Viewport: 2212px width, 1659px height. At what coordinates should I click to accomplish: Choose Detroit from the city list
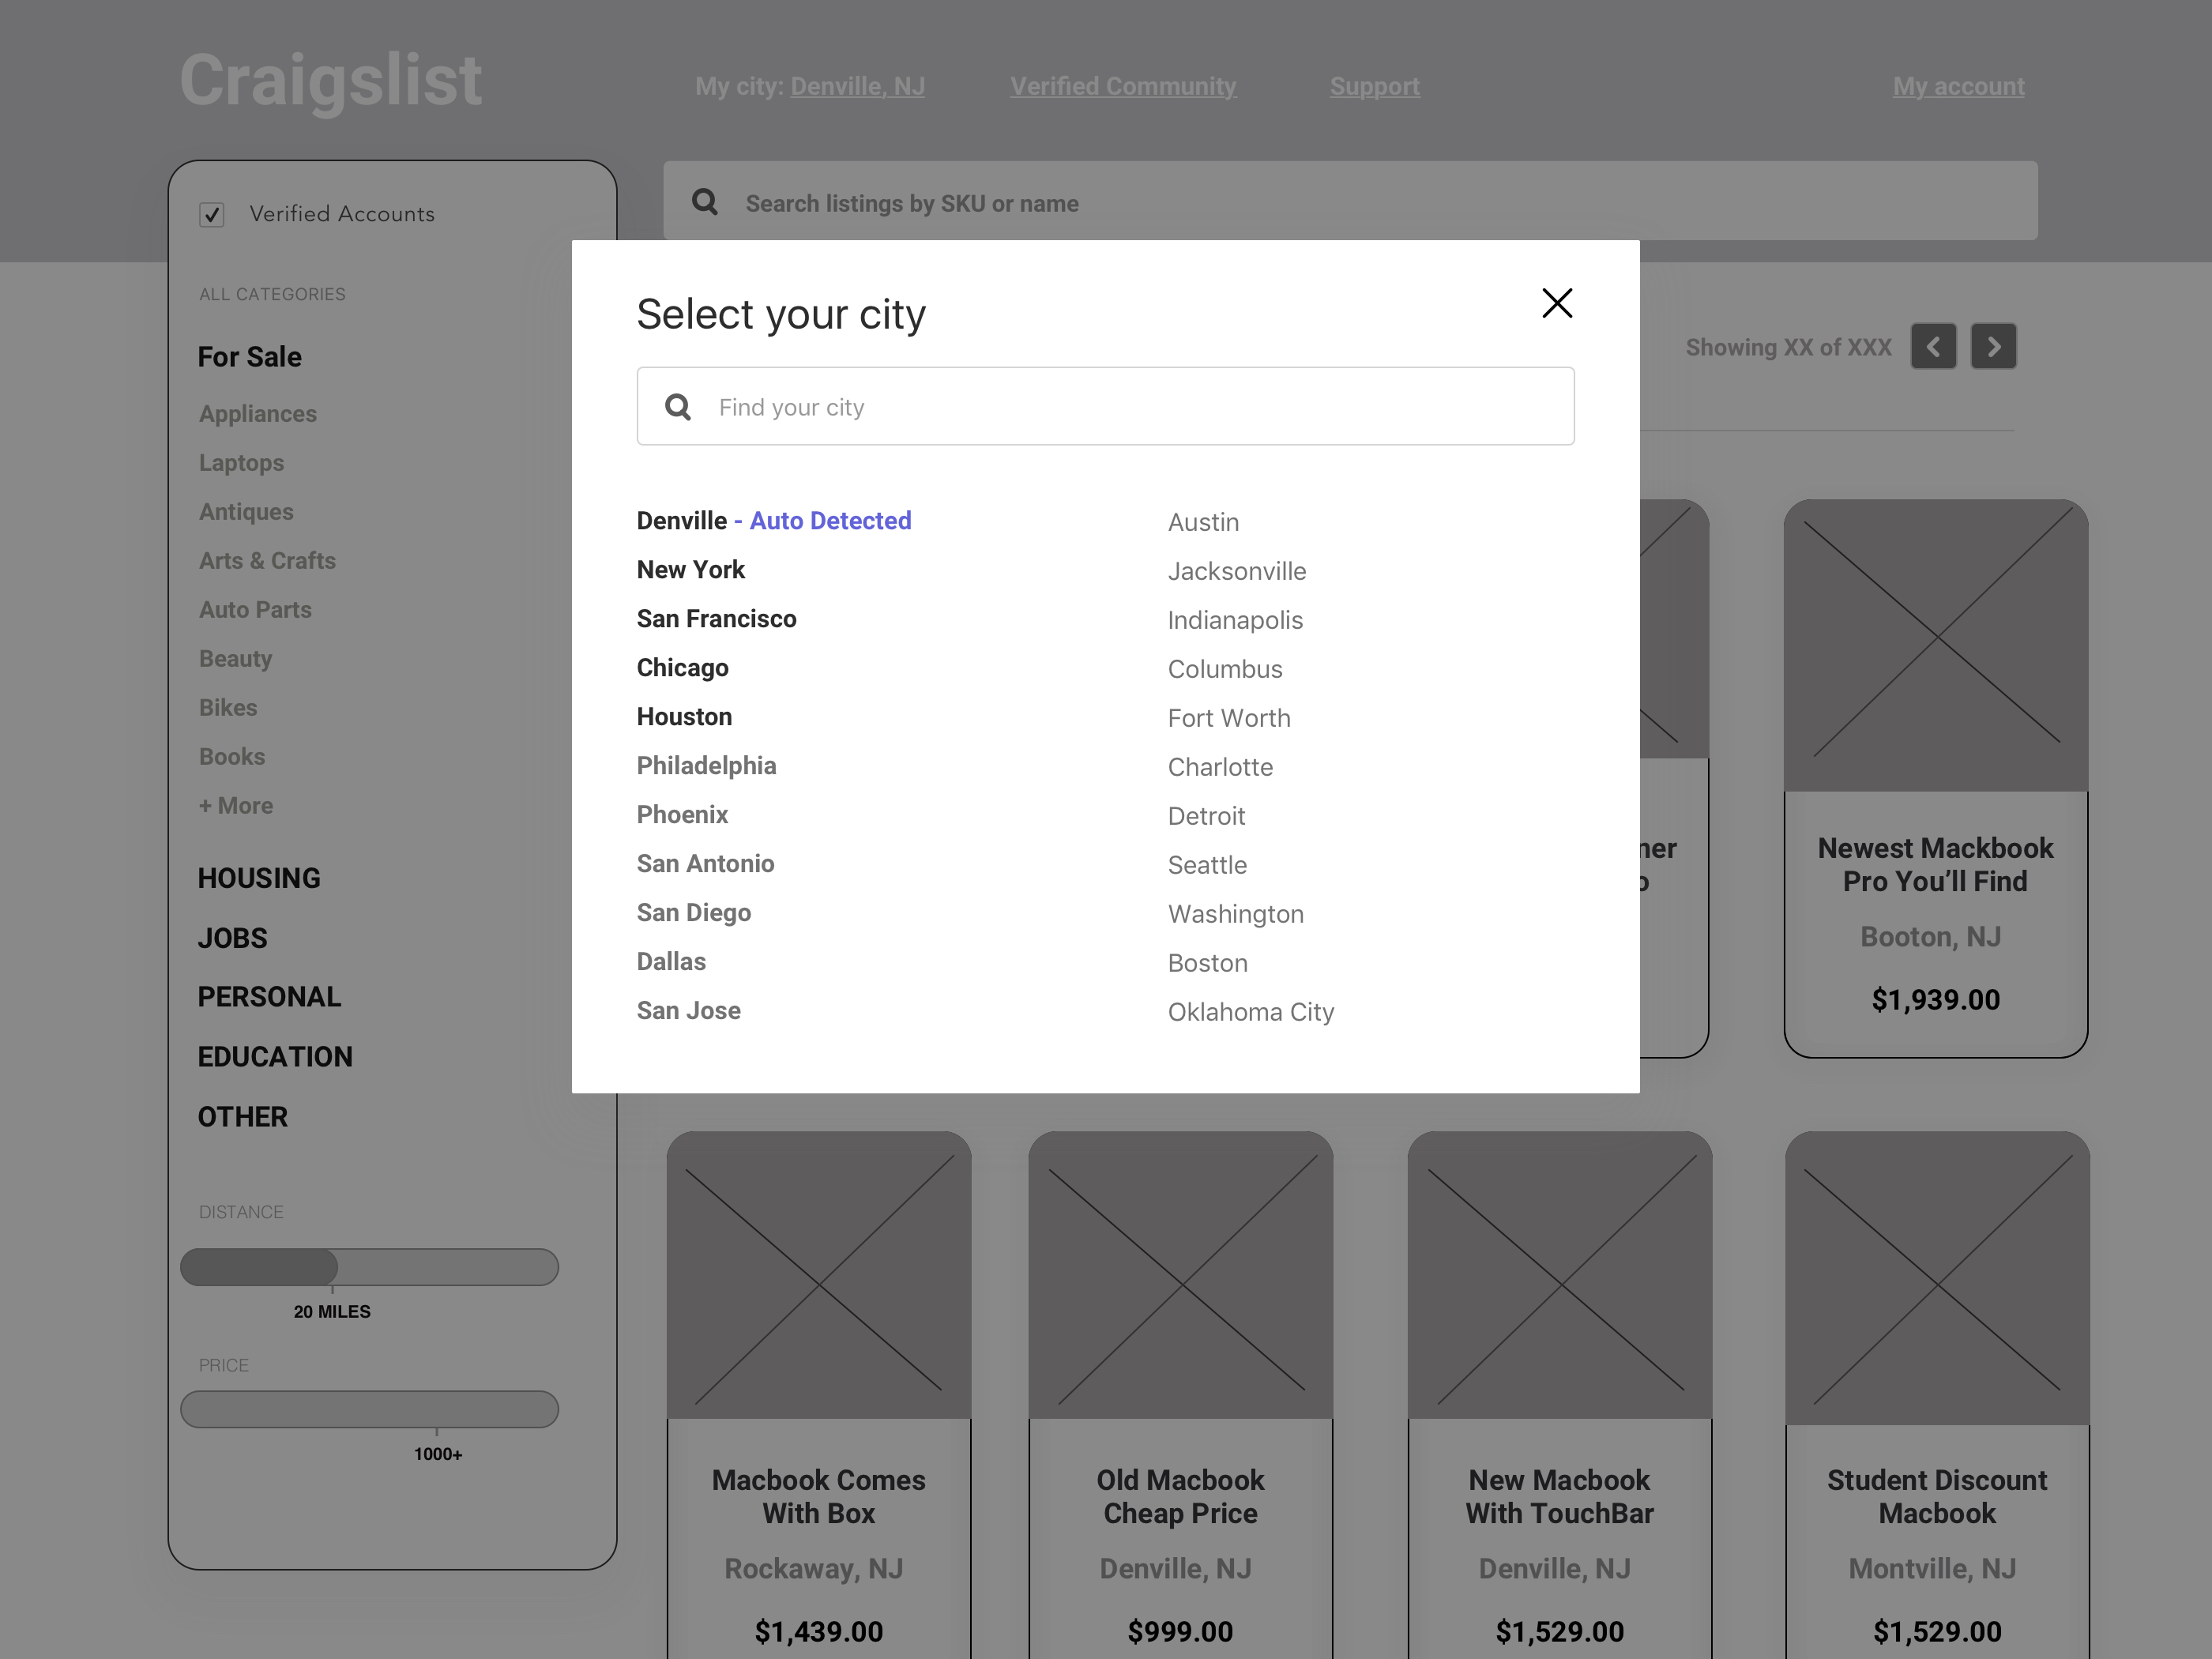1207,816
